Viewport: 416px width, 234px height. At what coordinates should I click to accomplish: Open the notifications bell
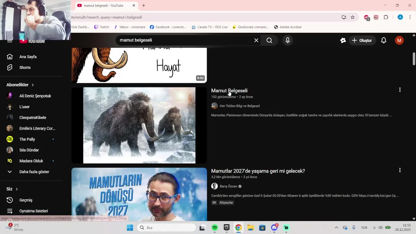coord(384,40)
